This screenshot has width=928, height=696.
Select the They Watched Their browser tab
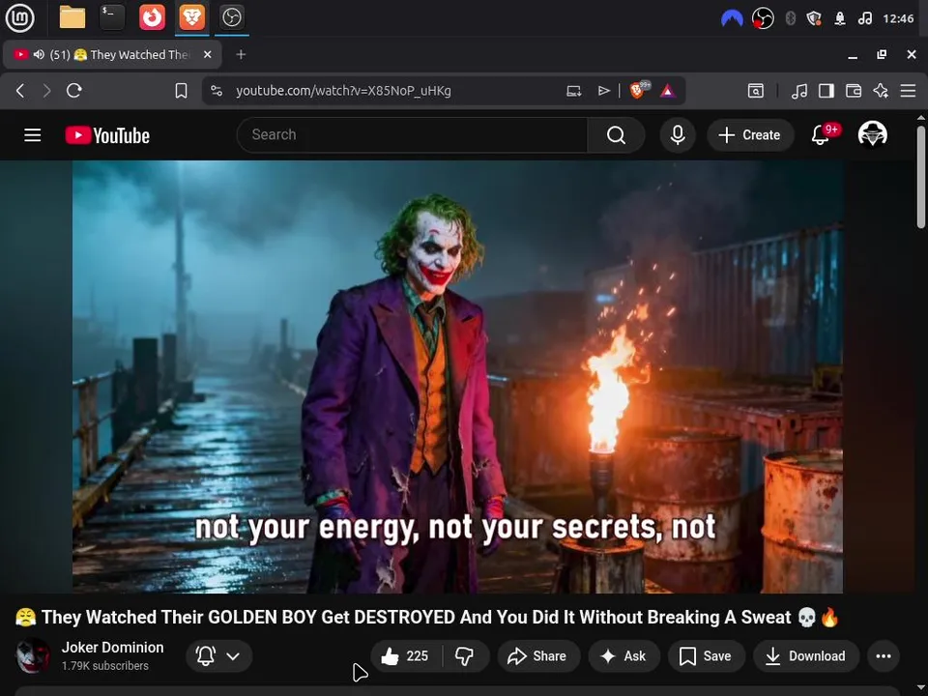click(112, 54)
